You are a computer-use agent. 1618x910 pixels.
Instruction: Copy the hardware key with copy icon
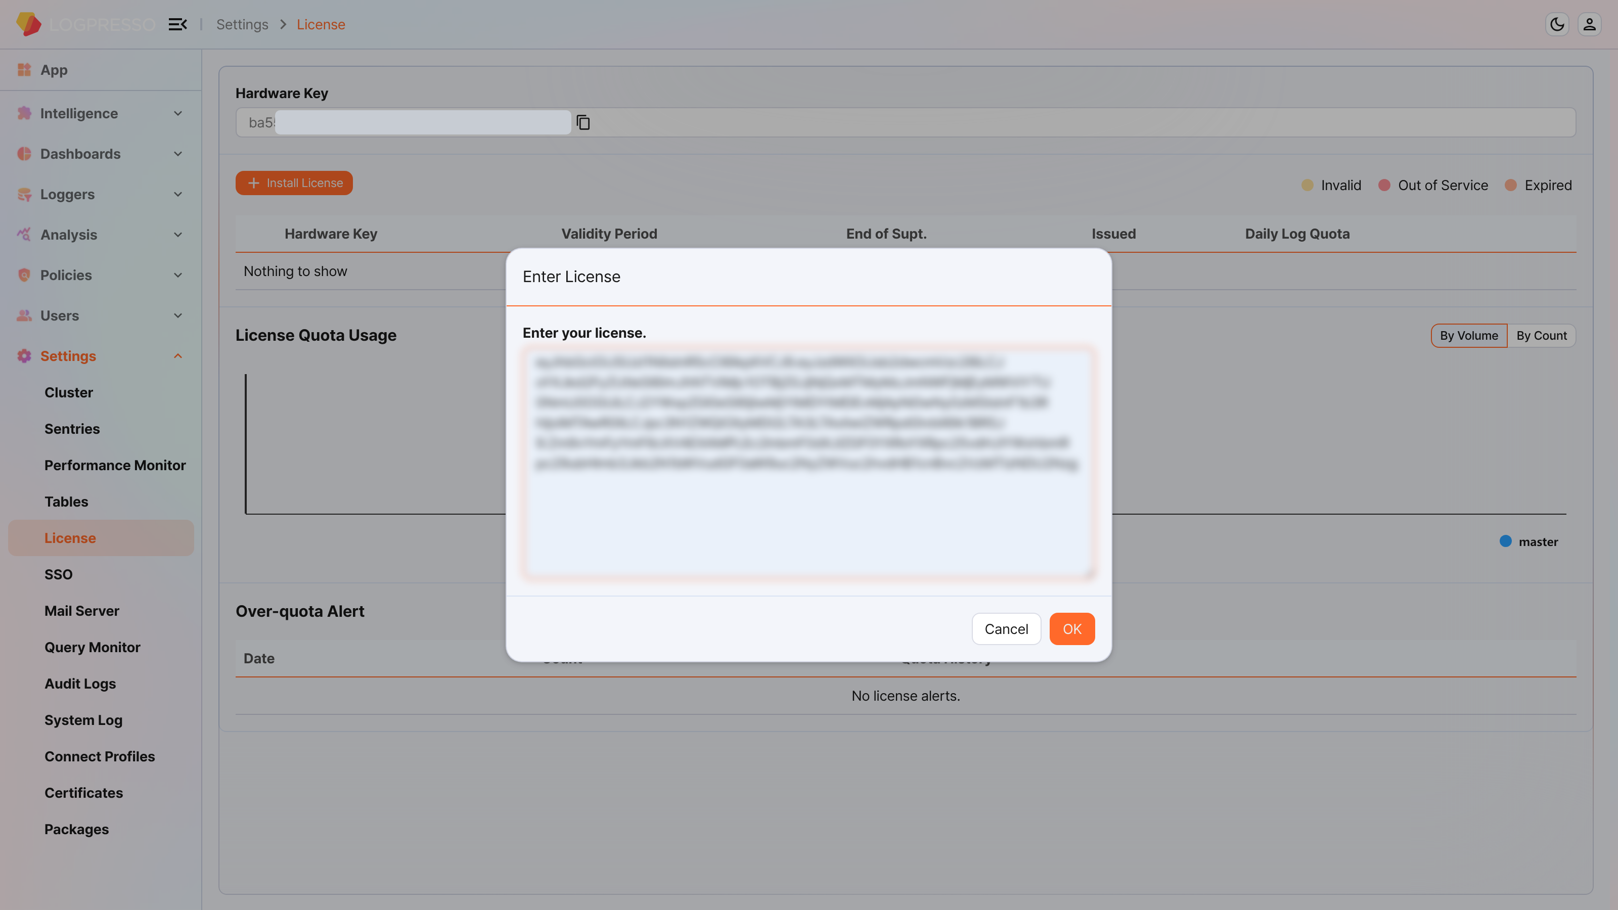[x=583, y=122]
